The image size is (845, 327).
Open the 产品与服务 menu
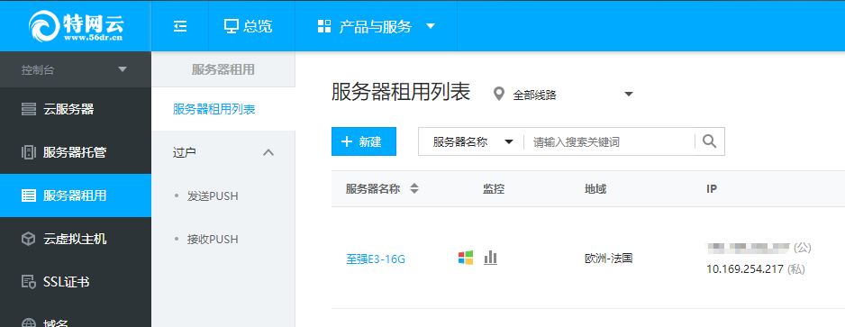pyautogui.click(x=377, y=26)
